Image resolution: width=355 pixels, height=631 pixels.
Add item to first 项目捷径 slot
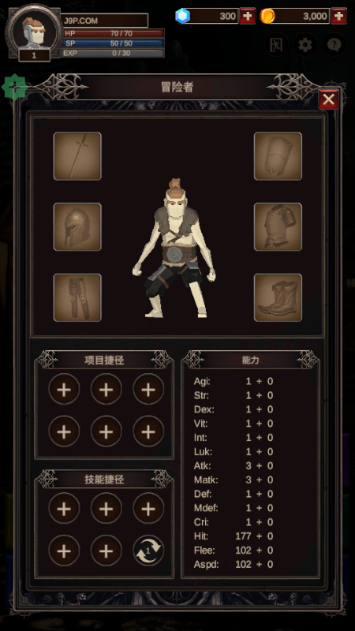pos(64,390)
